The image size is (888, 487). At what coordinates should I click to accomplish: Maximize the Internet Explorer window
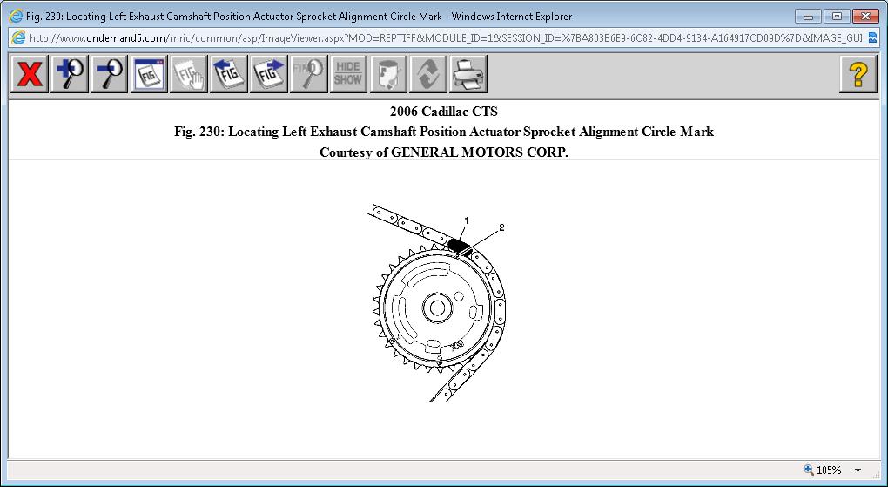837,17
